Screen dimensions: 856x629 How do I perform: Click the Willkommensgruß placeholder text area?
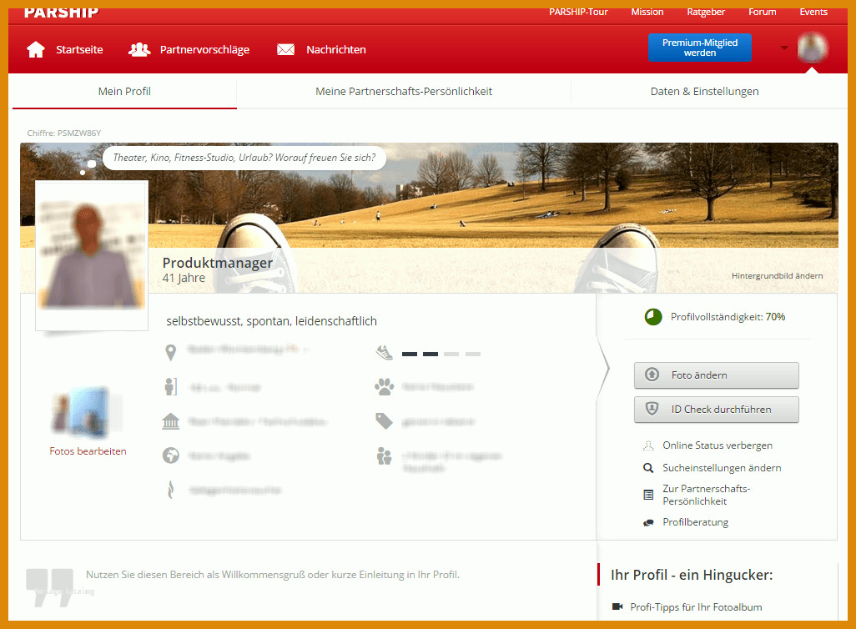click(273, 575)
